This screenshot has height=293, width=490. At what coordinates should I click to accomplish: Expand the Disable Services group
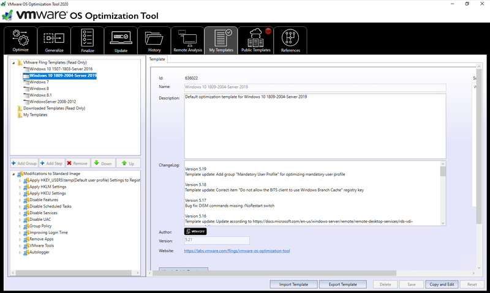[20, 213]
